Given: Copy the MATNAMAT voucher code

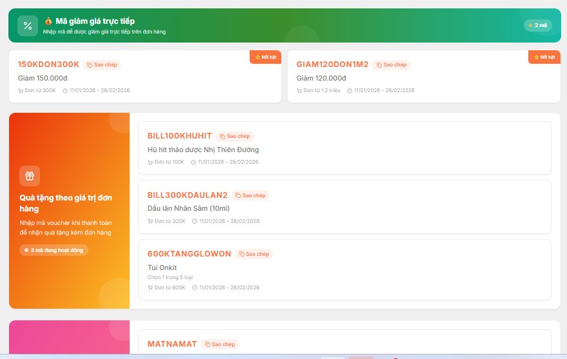Looking at the screenshot, I should pos(220,344).
